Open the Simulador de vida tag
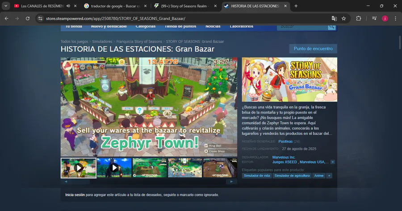The width and height of the screenshot is (402, 211). click(257, 176)
